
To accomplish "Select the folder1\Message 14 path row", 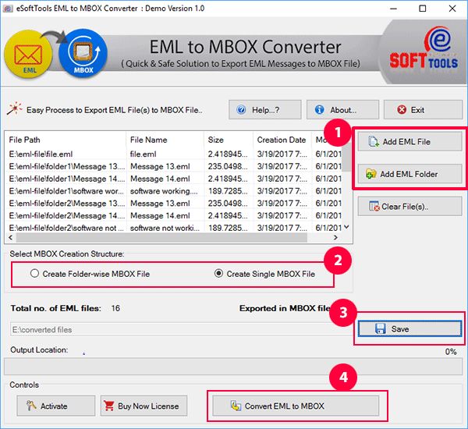I will point(67,179).
